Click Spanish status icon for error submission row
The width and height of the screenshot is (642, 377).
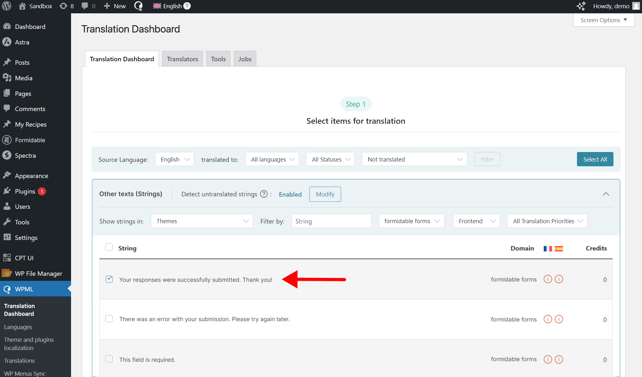(559, 319)
